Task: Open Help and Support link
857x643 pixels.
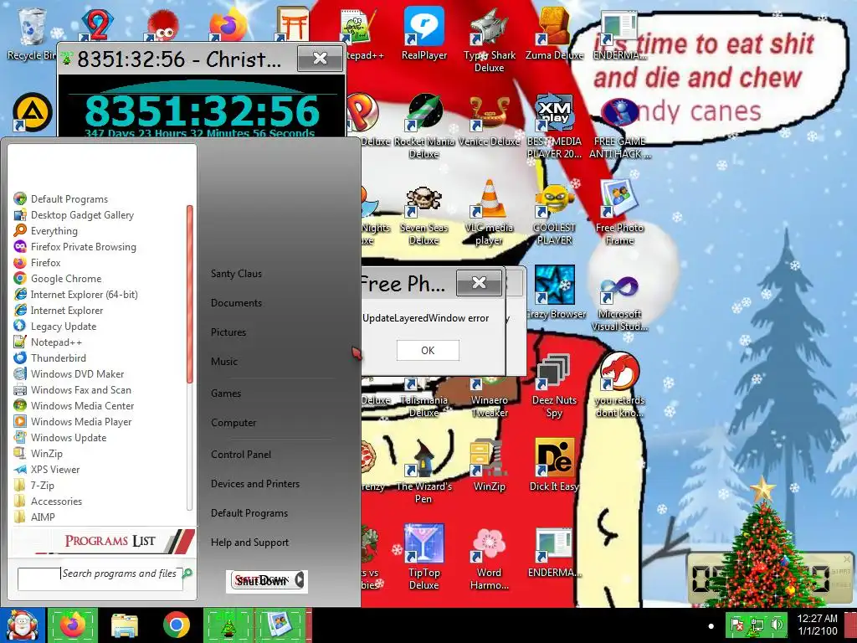Action: pos(249,543)
